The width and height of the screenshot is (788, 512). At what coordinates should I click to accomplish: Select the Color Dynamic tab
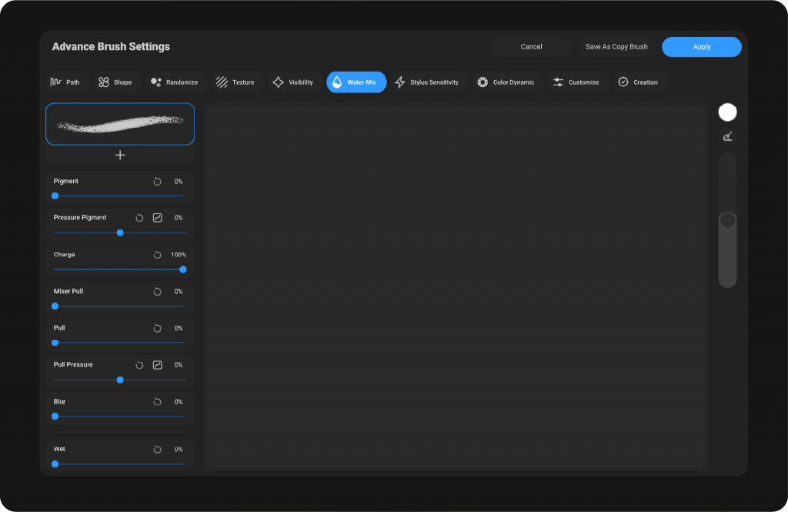[505, 82]
